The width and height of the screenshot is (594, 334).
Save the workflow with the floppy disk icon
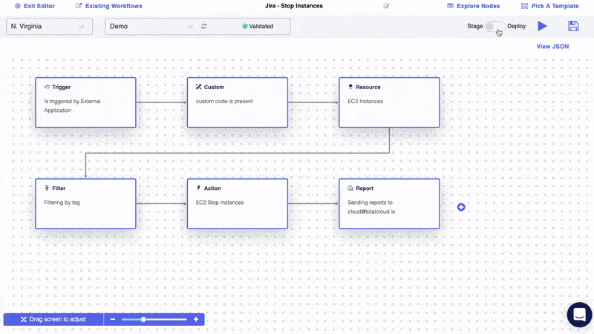pos(573,26)
